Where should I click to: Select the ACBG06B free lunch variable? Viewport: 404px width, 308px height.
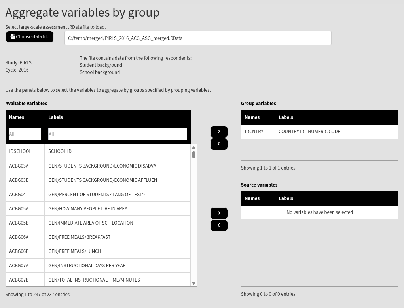click(98, 251)
